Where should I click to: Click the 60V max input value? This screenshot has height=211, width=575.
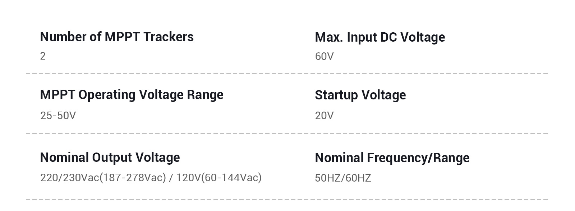click(324, 56)
